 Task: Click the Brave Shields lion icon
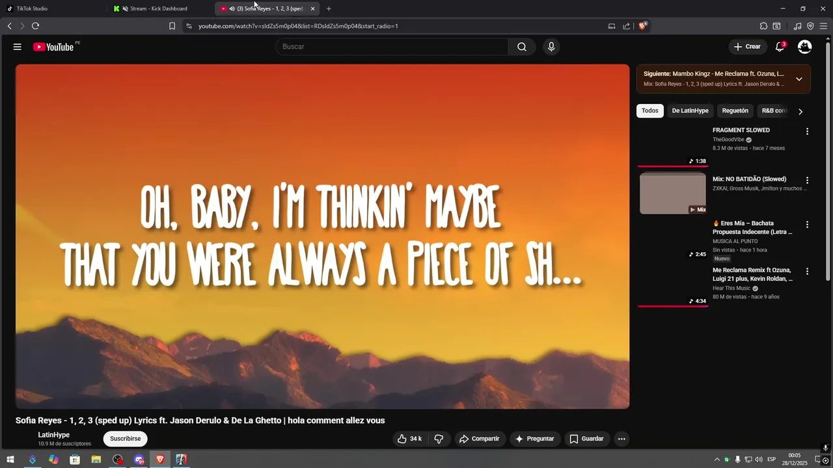[x=642, y=26]
